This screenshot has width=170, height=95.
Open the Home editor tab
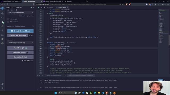50,8
